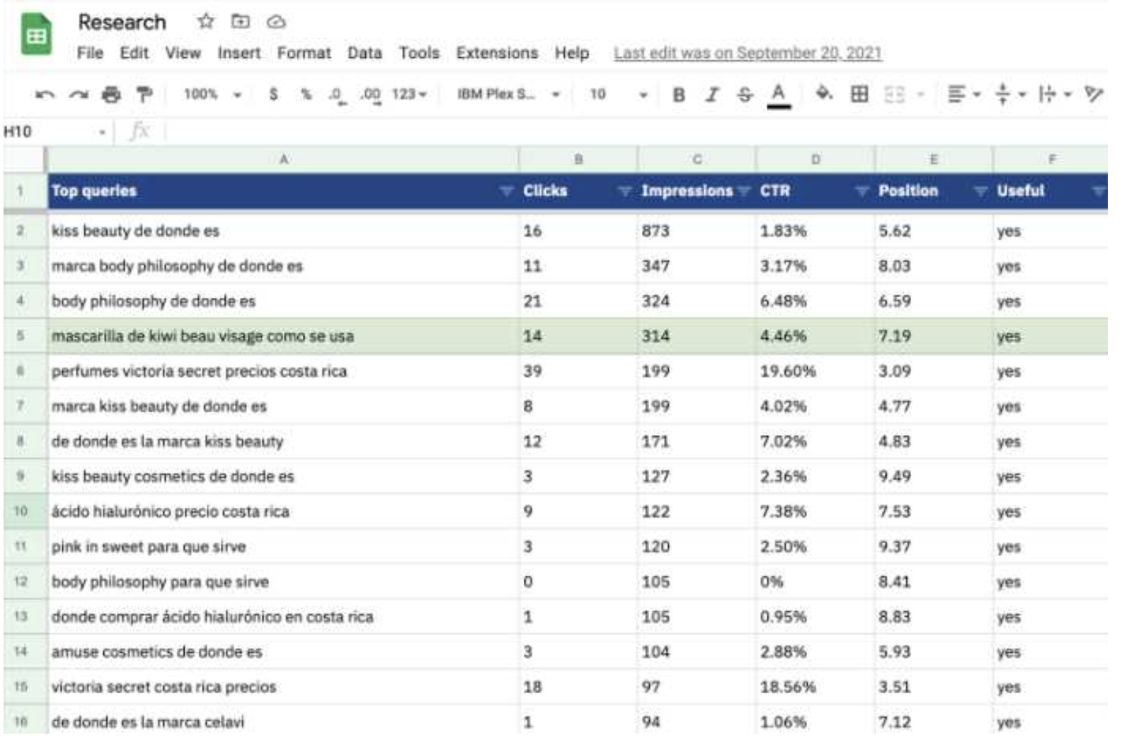
Task: Apply percent format to the cell
Action: [x=306, y=94]
